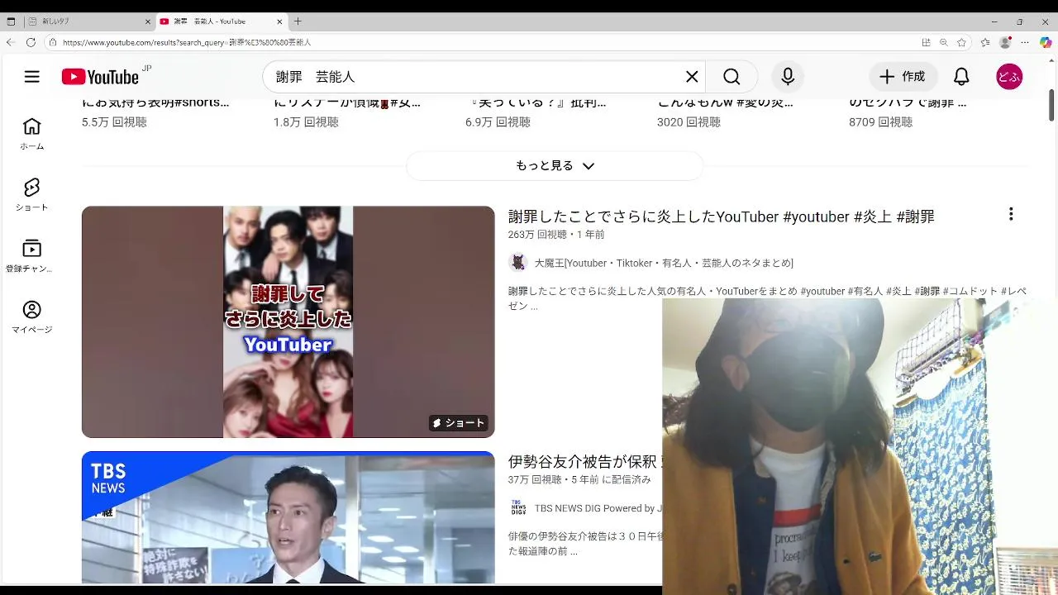
Task: Click the 5.5万 回視聴 view count text
Action: point(114,122)
